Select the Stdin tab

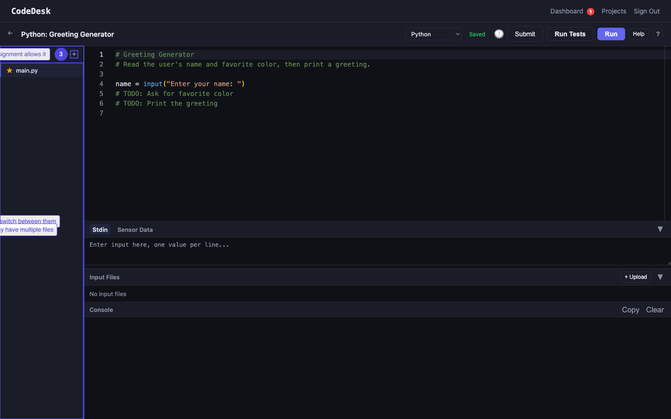[100, 230]
